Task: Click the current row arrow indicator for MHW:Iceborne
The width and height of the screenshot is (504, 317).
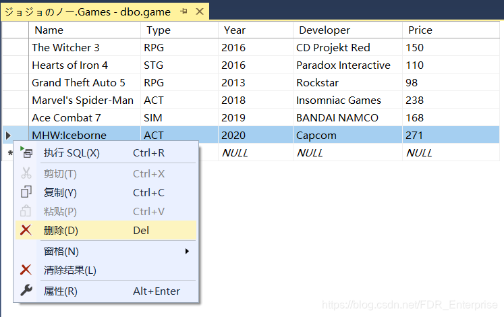Action: pos(8,136)
